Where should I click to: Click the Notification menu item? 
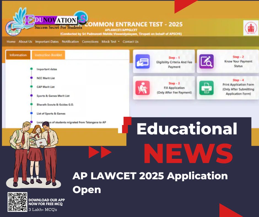click(71, 41)
